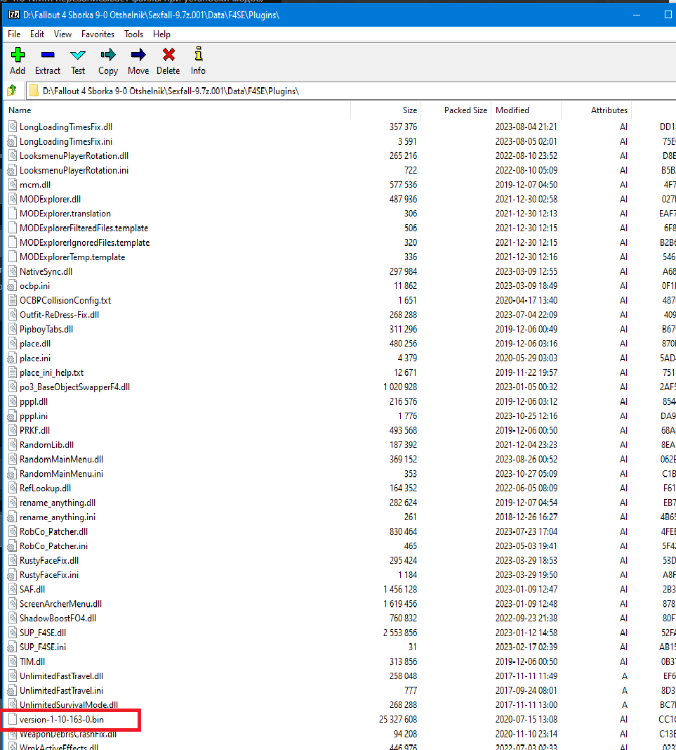The width and height of the screenshot is (676, 750).
Task: Open the Tools menu
Action: (133, 34)
